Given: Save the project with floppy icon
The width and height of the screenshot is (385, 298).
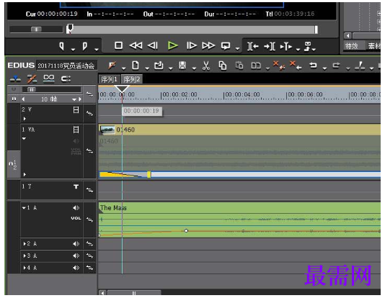Looking at the screenshot, I should click(x=182, y=66).
